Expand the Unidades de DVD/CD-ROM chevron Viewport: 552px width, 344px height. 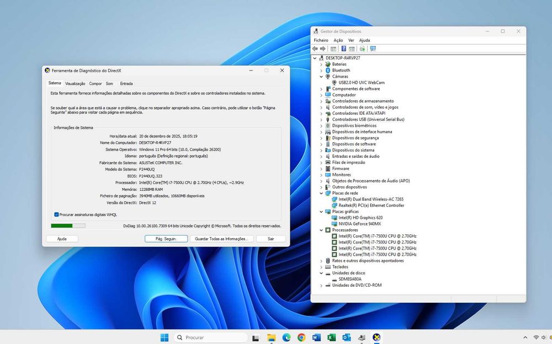point(321,286)
